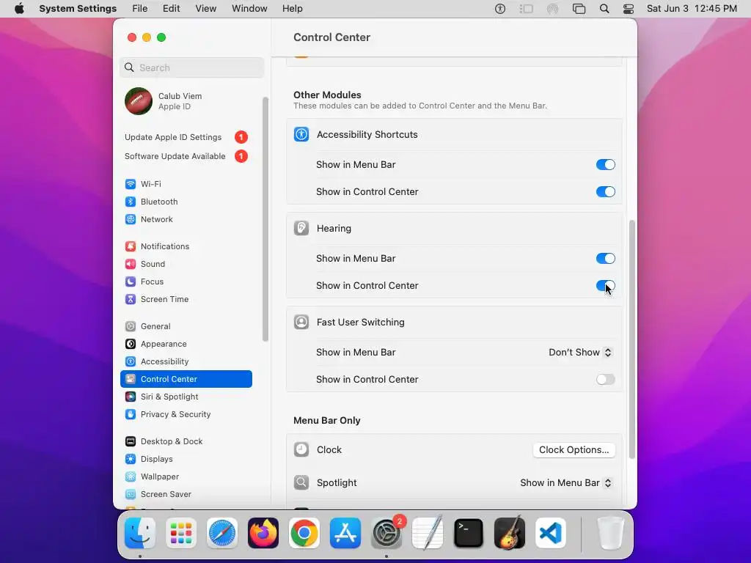The image size is (751, 563).
Task: Open Trash from the Dock
Action: point(610,533)
